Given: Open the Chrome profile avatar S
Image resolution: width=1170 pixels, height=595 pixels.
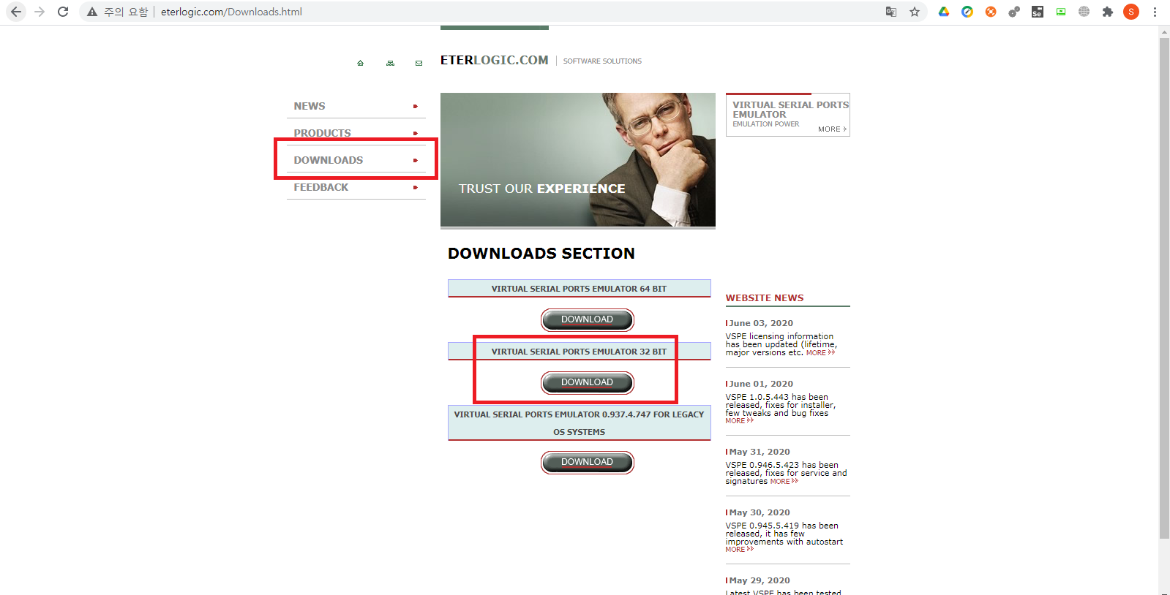Looking at the screenshot, I should pyautogui.click(x=1131, y=12).
